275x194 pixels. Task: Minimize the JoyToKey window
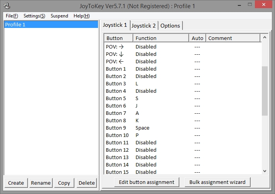[239, 5]
